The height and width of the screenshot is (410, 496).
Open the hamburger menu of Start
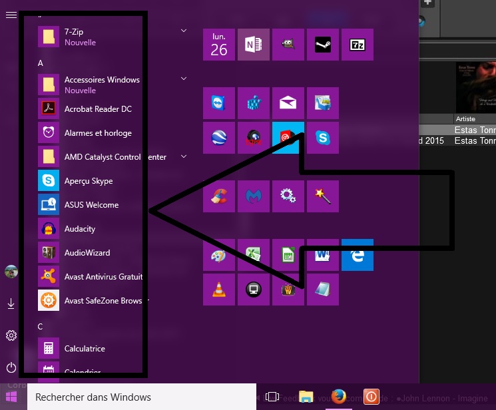point(11,15)
